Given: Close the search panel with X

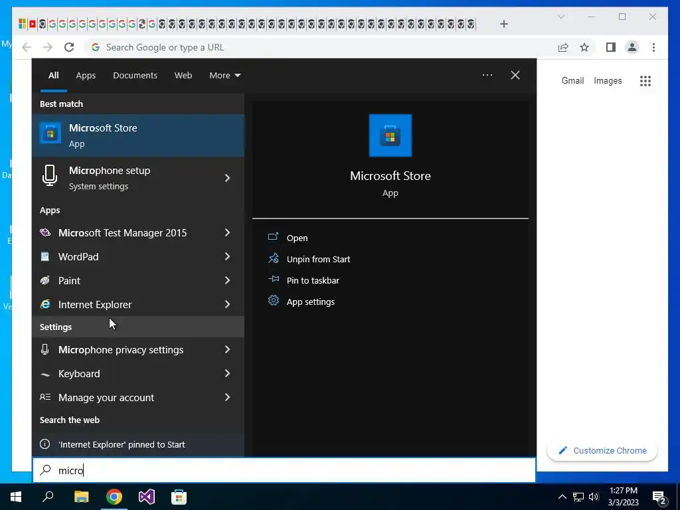Looking at the screenshot, I should 515,75.
